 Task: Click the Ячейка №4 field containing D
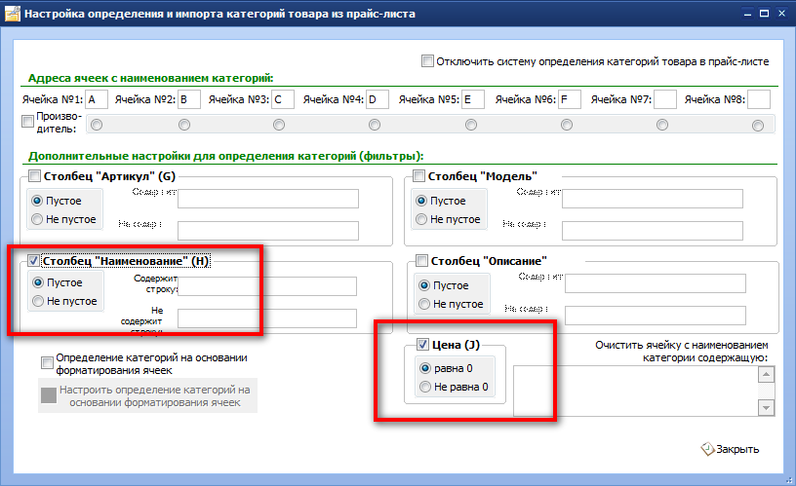378,99
